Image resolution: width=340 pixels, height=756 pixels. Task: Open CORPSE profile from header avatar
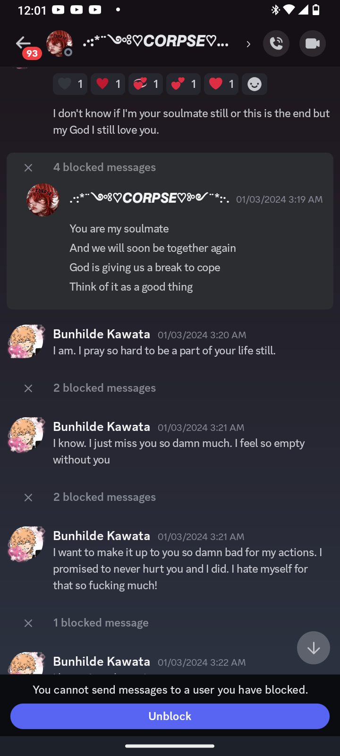(59, 43)
